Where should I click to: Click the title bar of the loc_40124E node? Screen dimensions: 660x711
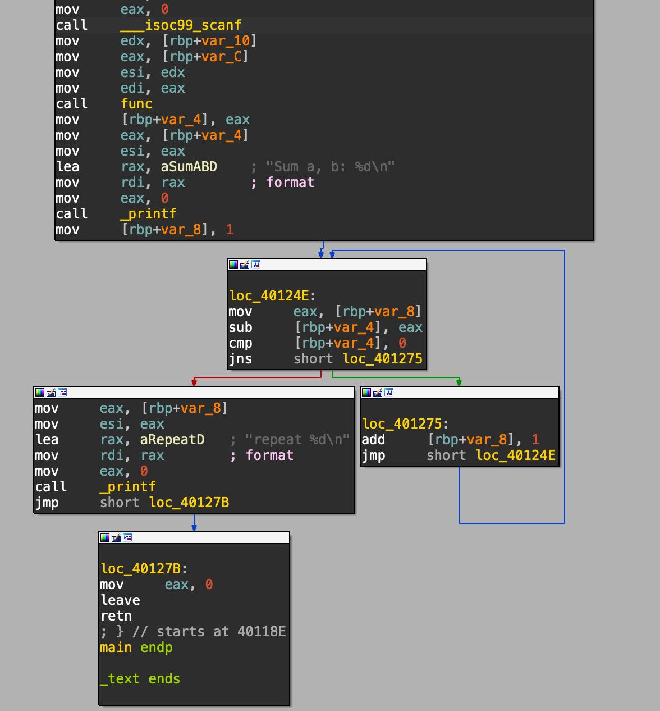pyautogui.click(x=327, y=265)
